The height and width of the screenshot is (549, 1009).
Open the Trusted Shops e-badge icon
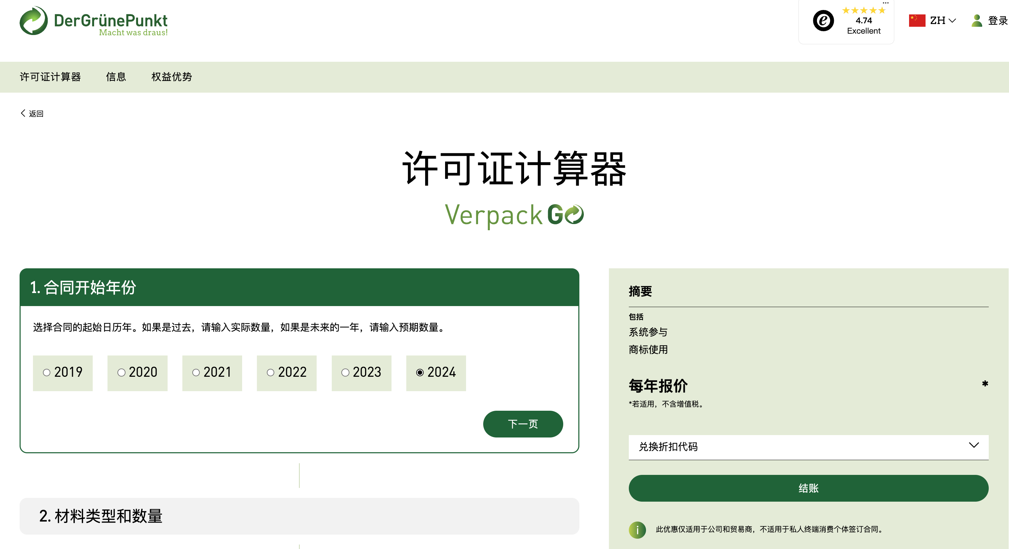tap(823, 21)
